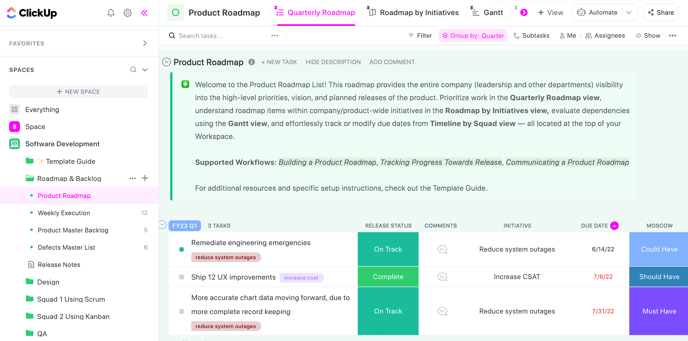The image size is (688, 341).
Task: Expand the Favorites section in sidebar
Action: pos(144,43)
